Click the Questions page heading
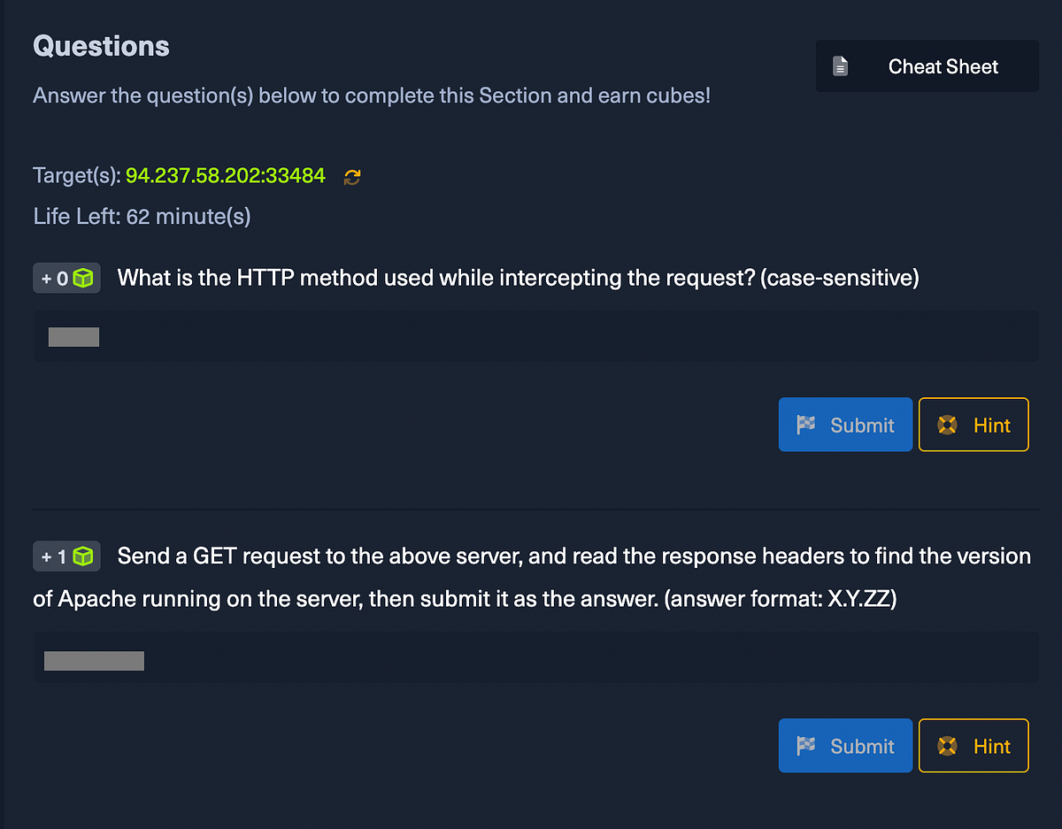1062x829 pixels. coord(100,45)
